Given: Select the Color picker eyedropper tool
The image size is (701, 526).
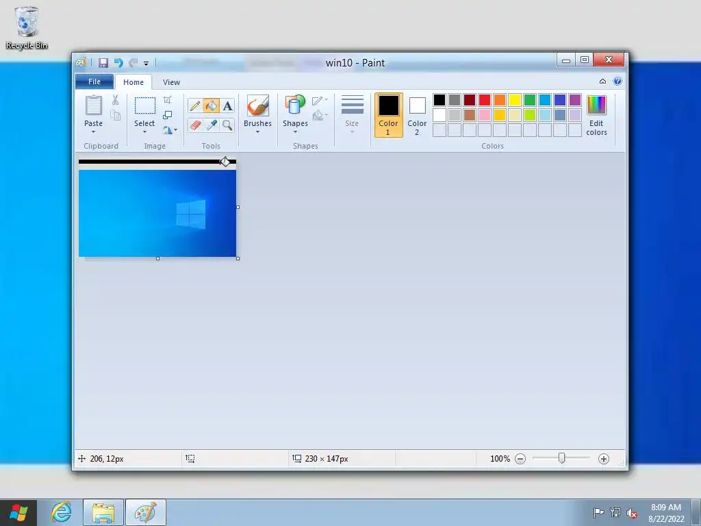Looking at the screenshot, I should [x=211, y=125].
